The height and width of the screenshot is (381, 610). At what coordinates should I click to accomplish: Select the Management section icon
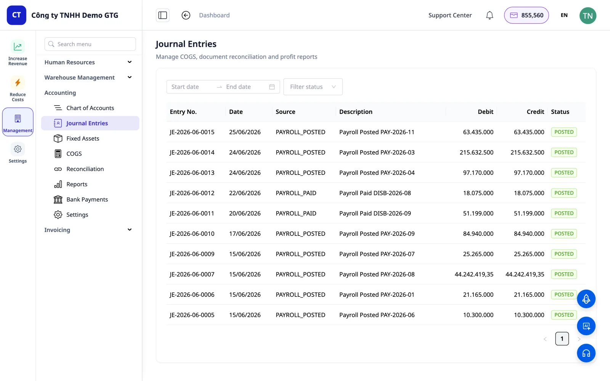coord(18,122)
